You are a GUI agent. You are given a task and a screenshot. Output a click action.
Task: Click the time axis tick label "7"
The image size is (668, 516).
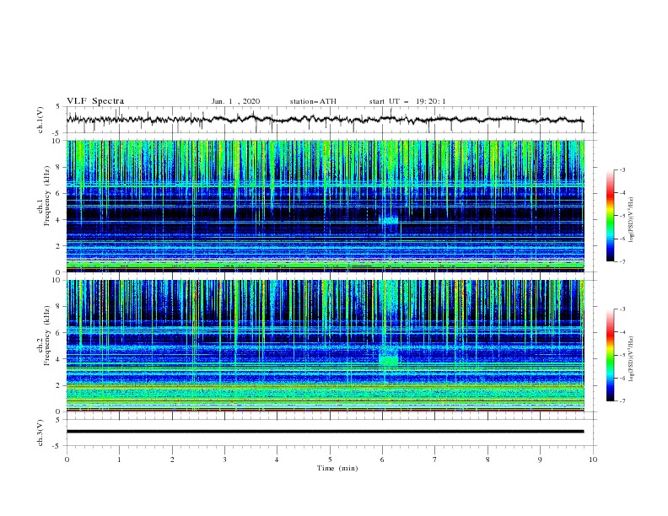pos(435,460)
